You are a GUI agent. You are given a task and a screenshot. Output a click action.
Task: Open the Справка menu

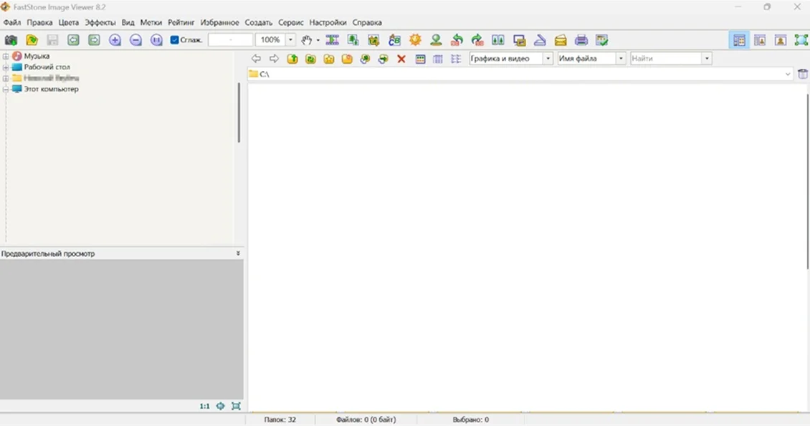[x=367, y=23]
